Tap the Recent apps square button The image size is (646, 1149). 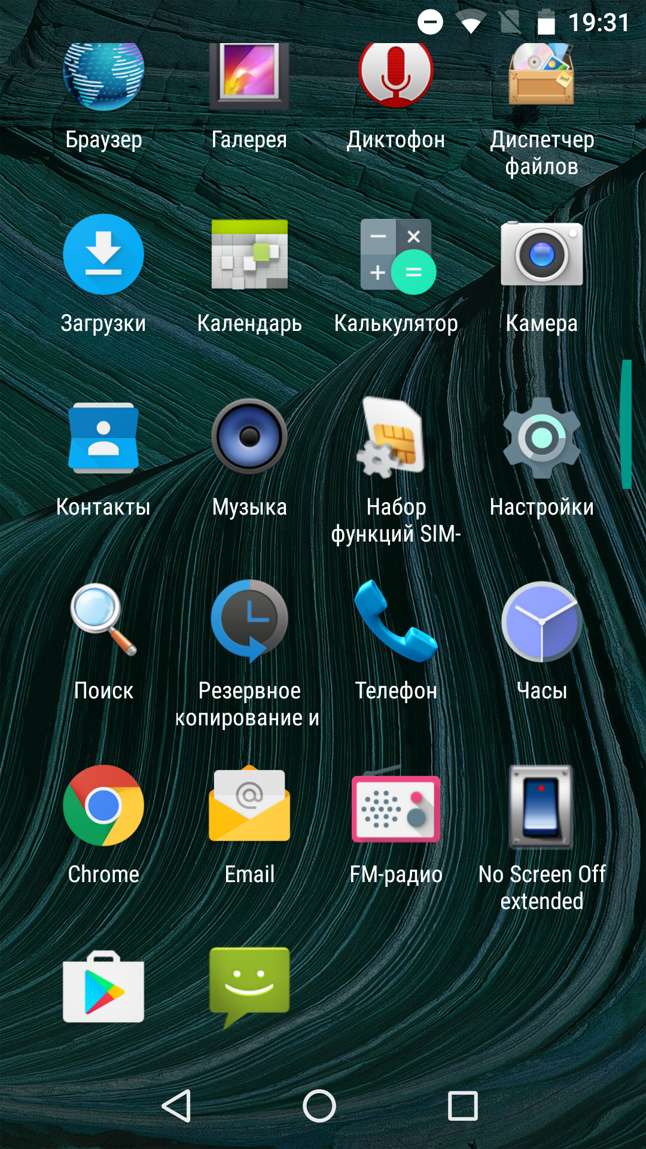tap(463, 1105)
